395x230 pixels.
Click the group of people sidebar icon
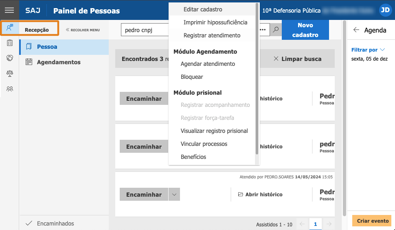(x=10, y=89)
